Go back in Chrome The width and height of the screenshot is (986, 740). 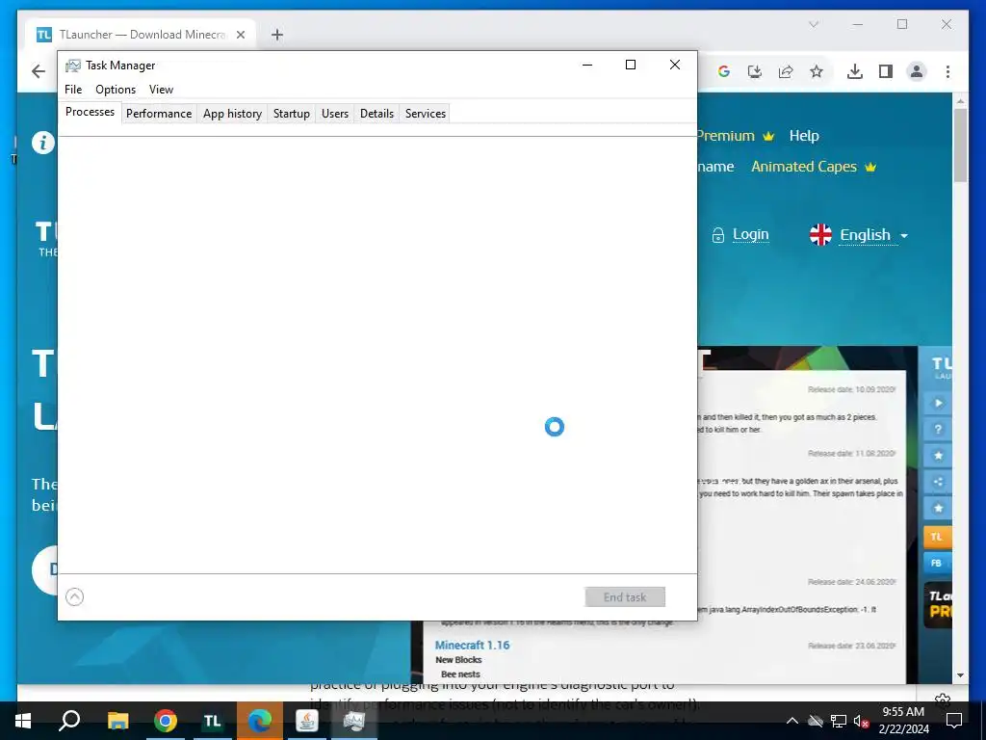click(x=39, y=71)
